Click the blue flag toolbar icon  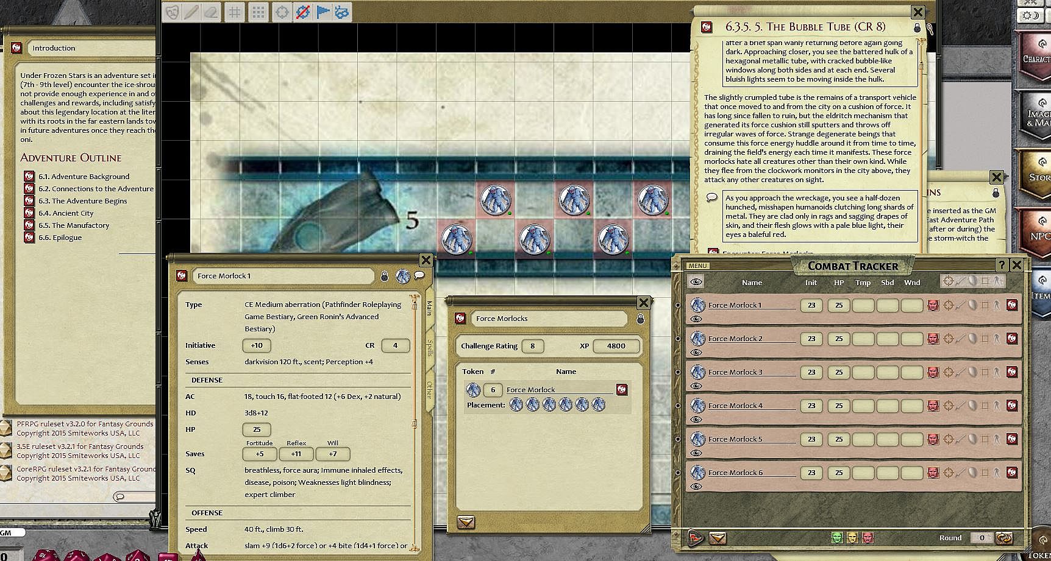pyautogui.click(x=322, y=12)
